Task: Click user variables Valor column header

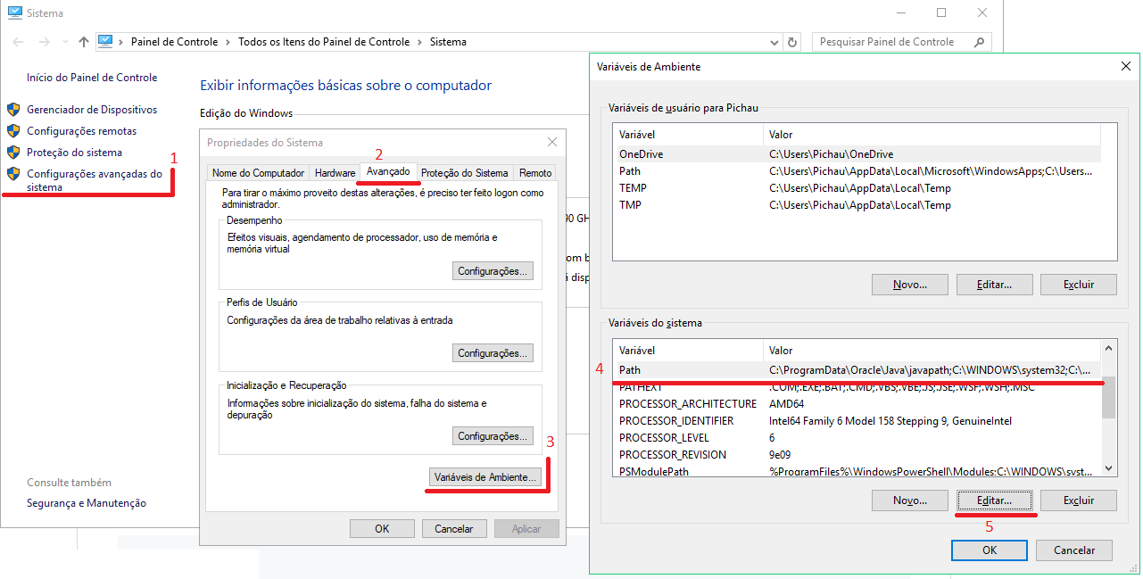Action: point(932,135)
